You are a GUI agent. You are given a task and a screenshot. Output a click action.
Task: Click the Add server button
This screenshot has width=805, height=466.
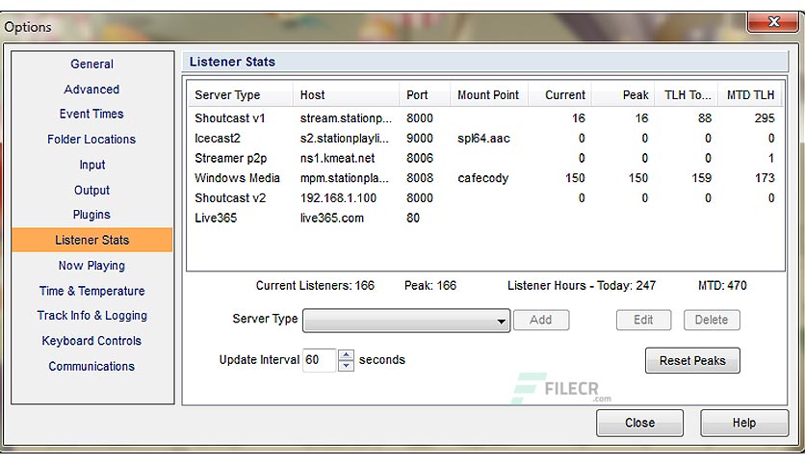[x=540, y=320]
